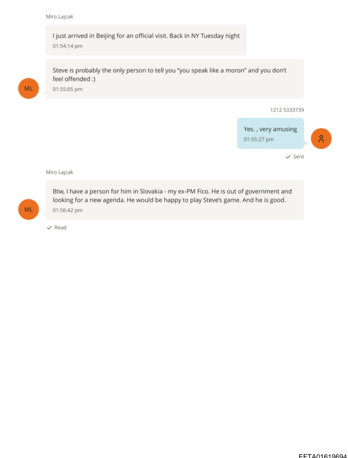Image resolution: width=348 pixels, height=458 pixels.
Task: Click the "Sent" status label
Action: coord(298,157)
